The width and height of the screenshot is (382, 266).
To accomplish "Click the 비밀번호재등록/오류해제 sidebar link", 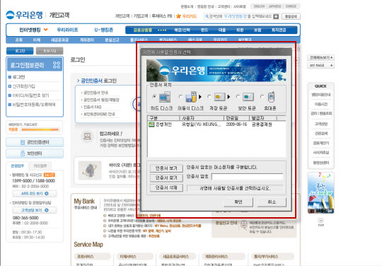I will pos(34,105).
